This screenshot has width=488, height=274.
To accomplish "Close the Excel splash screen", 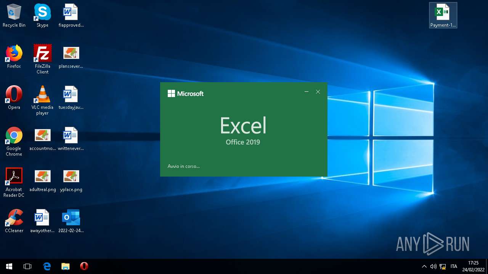I will pyautogui.click(x=318, y=92).
